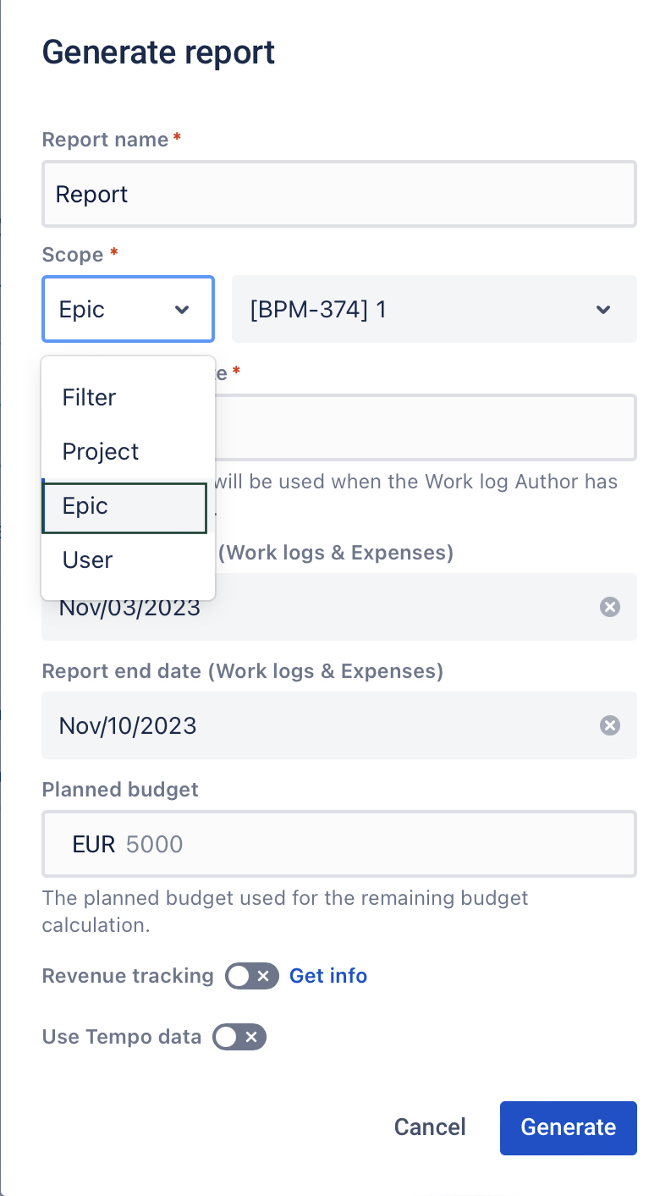
Task: Click the chevron arrow beside [BPM-374] 1
Action: click(x=602, y=310)
